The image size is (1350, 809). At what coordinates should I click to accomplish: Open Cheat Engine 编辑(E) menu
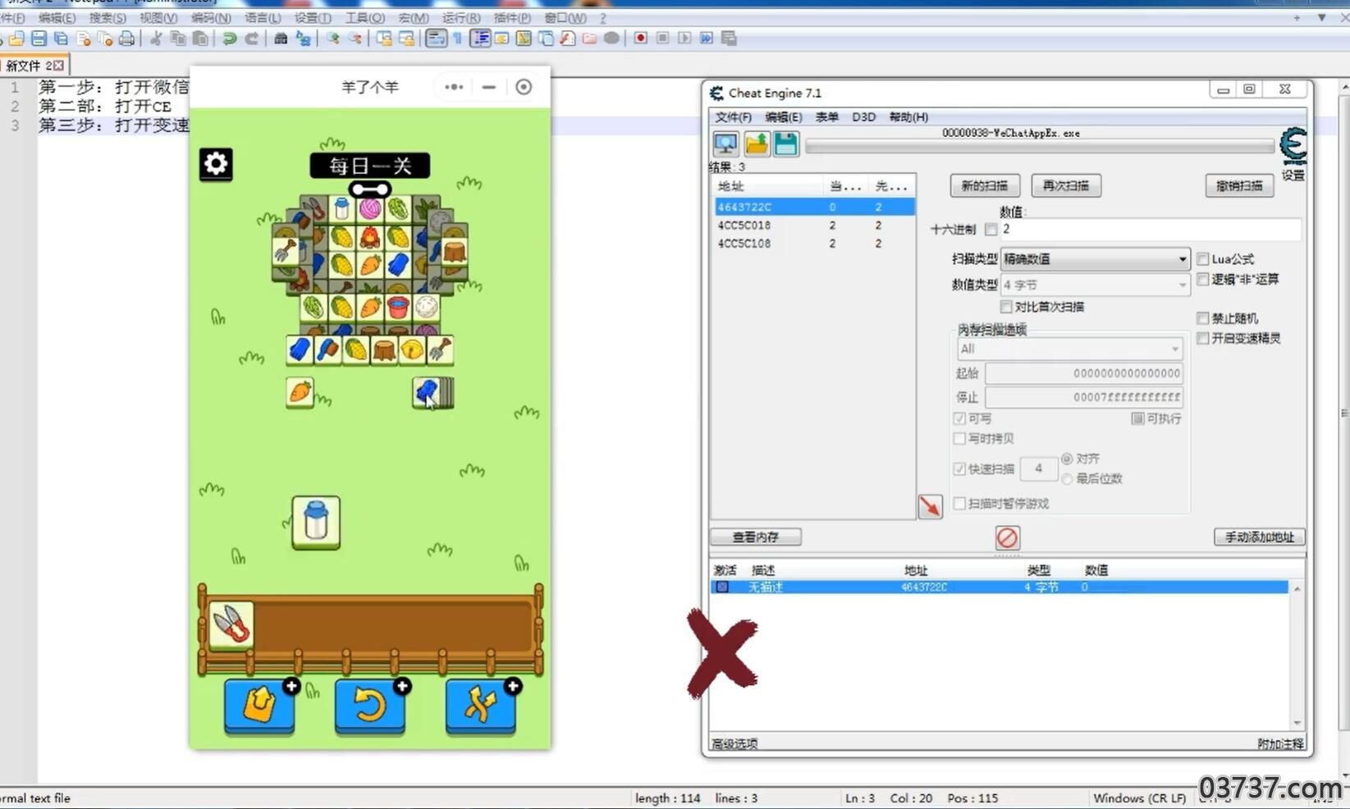click(783, 117)
